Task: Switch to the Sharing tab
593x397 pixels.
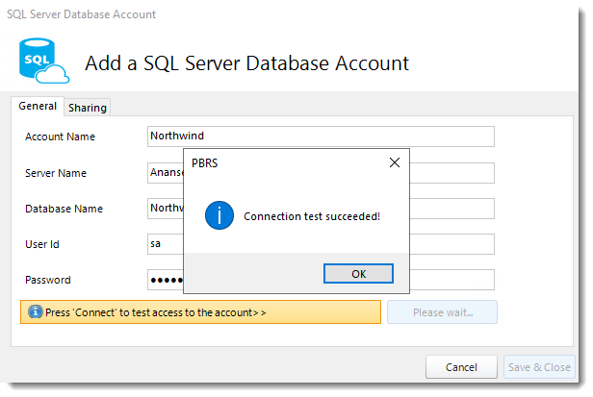Action: [88, 108]
